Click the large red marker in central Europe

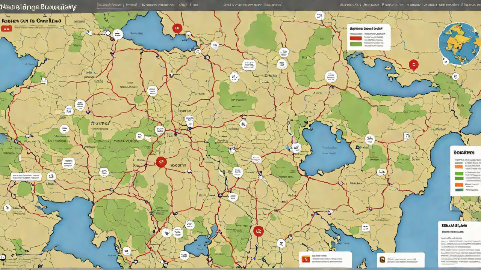[x=161, y=162]
